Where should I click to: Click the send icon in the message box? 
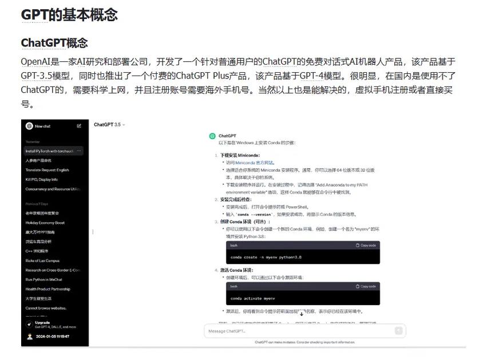[x=399, y=331]
